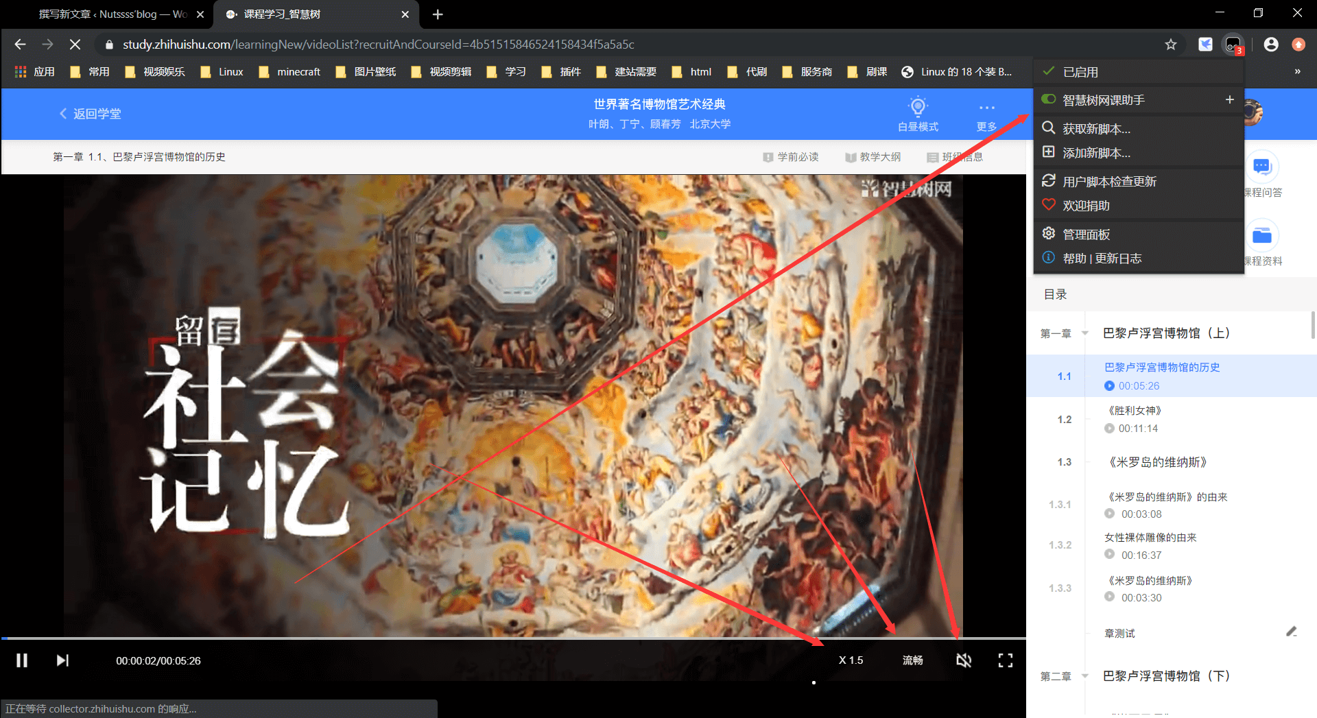The width and height of the screenshot is (1317, 718).
Task: Choose 用户脚本检查更新
Action: (x=1139, y=181)
